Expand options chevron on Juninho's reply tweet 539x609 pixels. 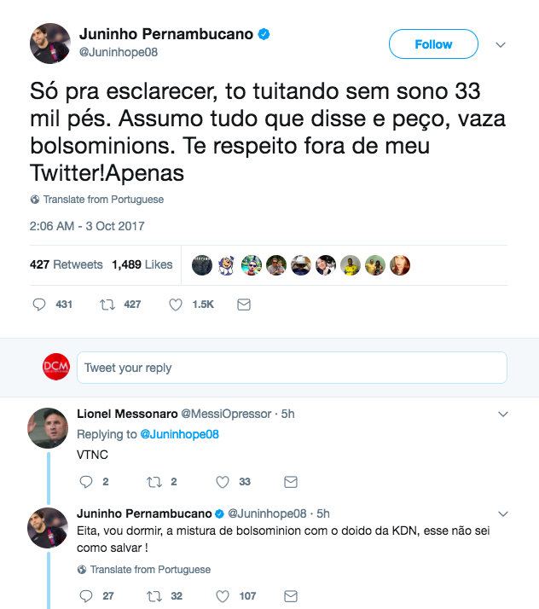502,513
